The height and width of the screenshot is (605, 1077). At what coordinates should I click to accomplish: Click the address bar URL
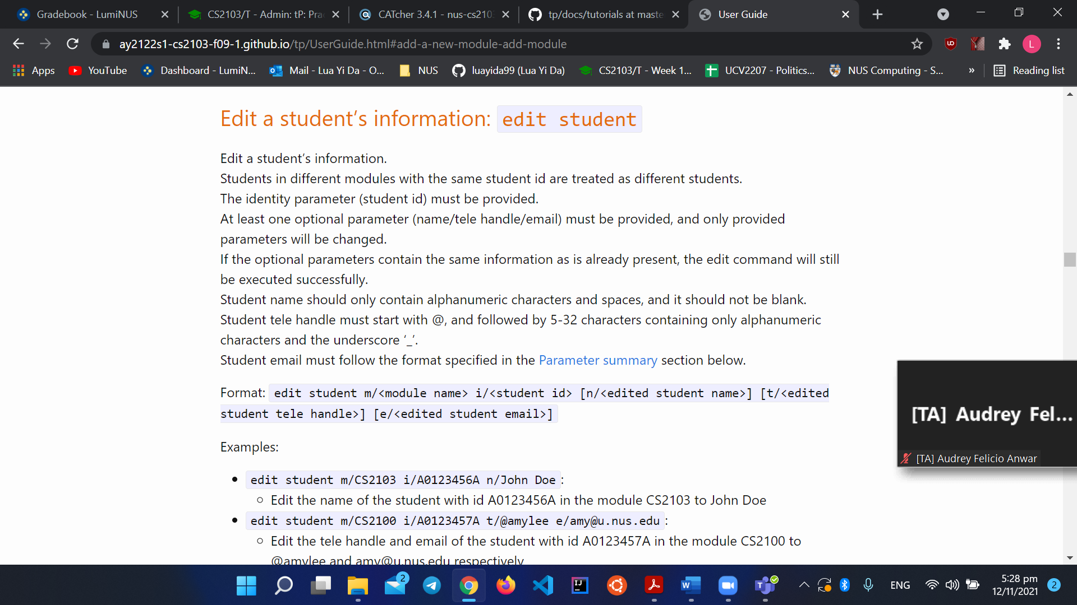[x=343, y=44]
